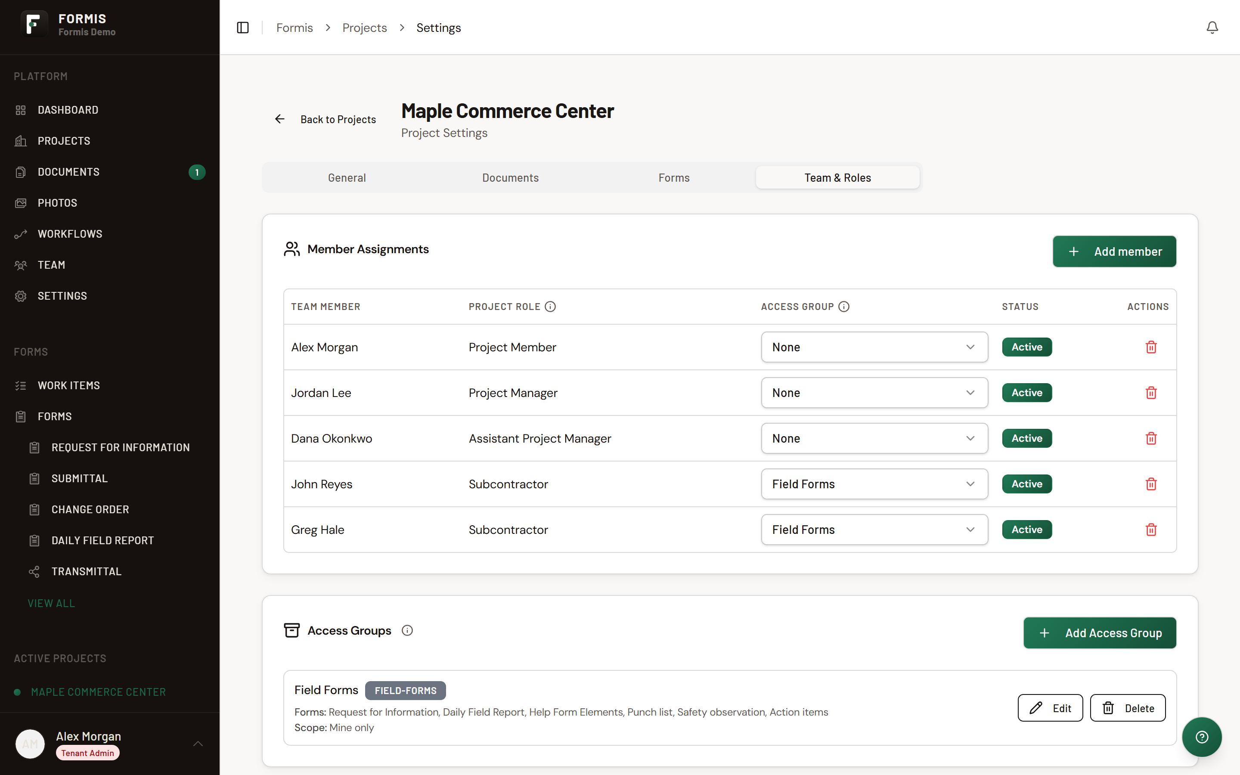The height and width of the screenshot is (775, 1240).
Task: Switch to the General tab
Action: 347,178
